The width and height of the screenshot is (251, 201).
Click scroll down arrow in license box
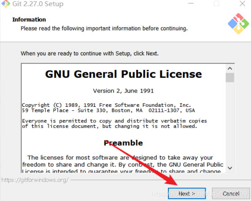pyautogui.click(x=230, y=168)
